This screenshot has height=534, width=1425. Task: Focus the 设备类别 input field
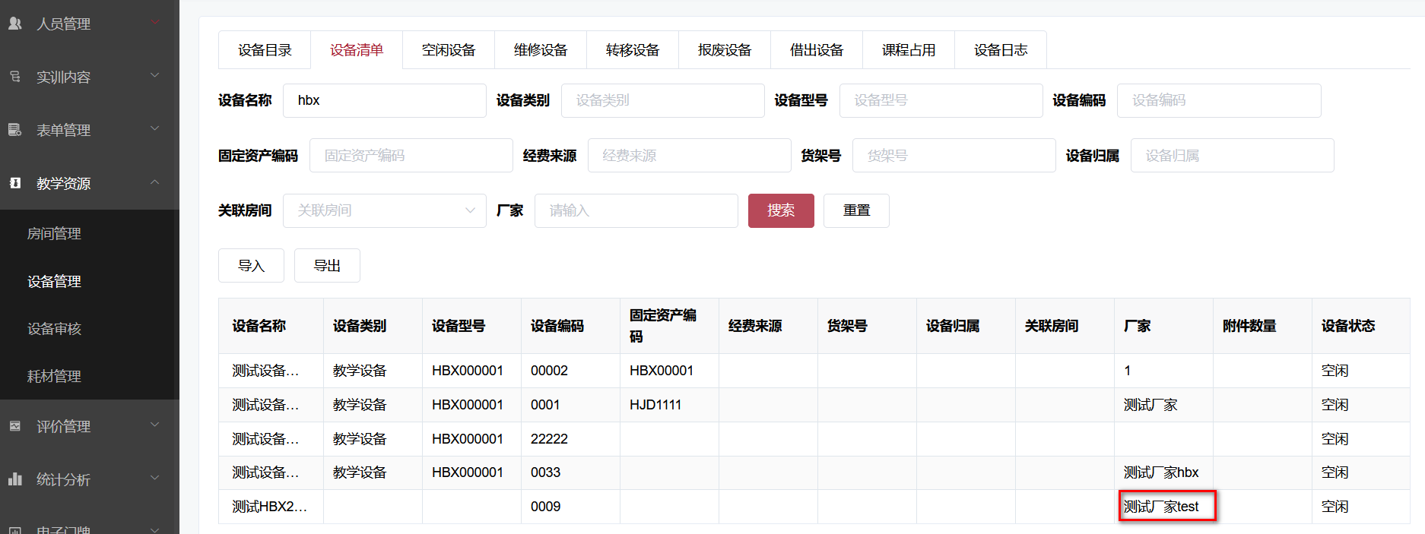point(662,100)
